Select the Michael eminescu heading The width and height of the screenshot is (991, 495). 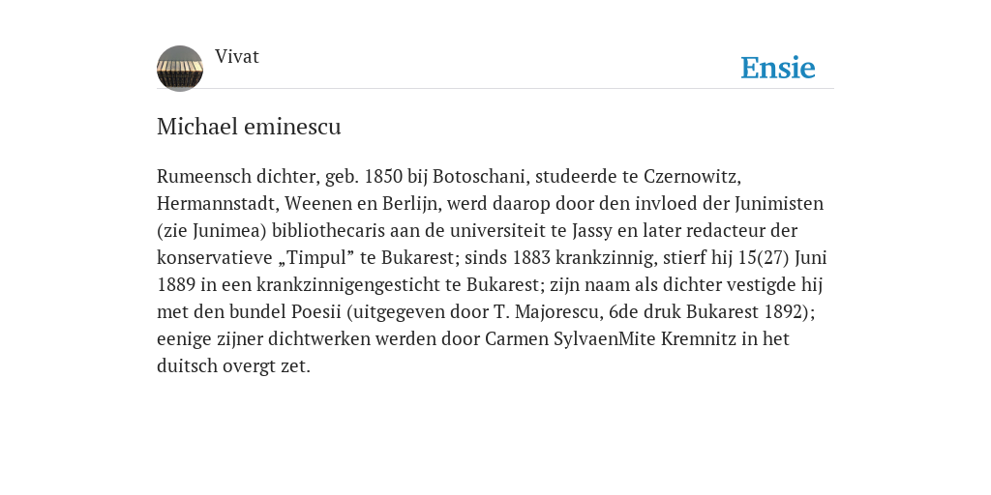coord(249,127)
